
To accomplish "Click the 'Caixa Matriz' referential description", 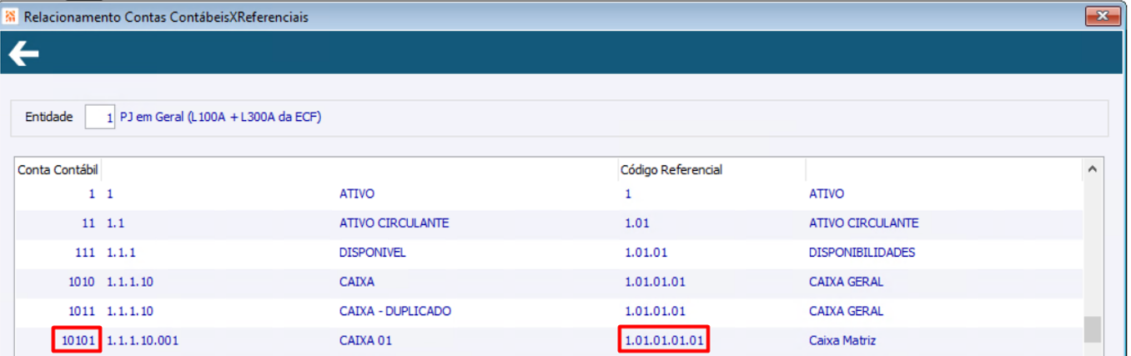I will point(843,340).
